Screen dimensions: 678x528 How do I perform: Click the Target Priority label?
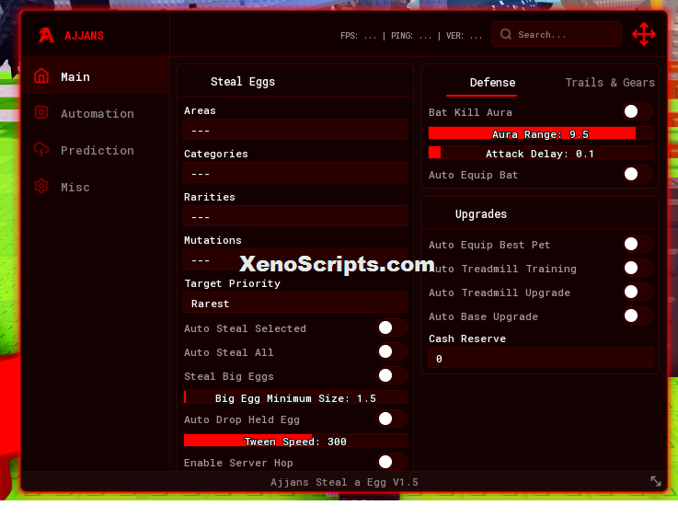click(232, 283)
